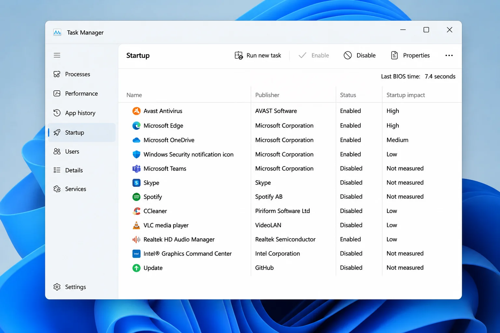Select the Realtek HD Audio Manager name
Viewport: 500px width, 333px height.
click(179, 239)
